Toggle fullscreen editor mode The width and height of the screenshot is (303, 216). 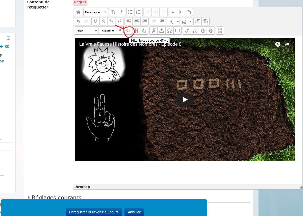220,31
